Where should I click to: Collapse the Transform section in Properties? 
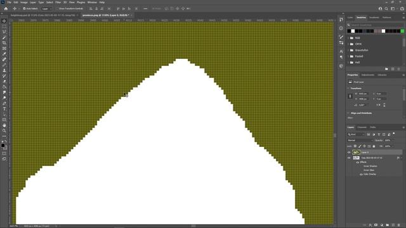pyautogui.click(x=348, y=89)
